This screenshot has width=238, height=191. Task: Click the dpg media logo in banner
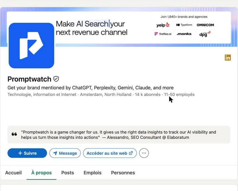[205, 34]
